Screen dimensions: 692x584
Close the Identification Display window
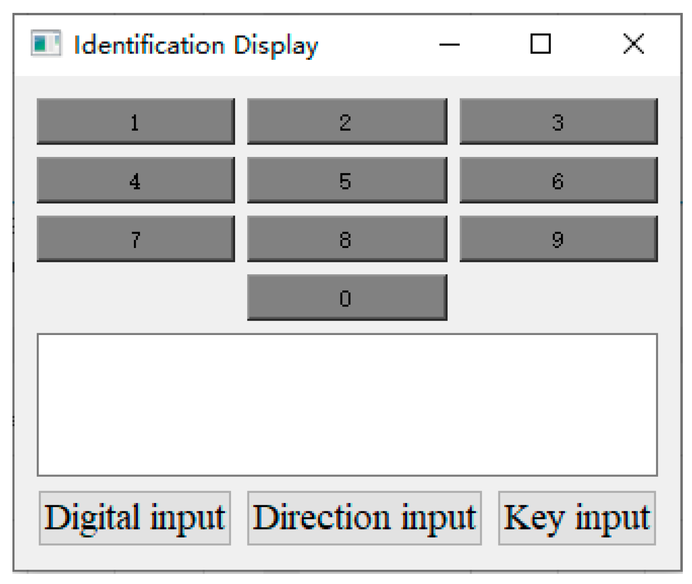[633, 44]
